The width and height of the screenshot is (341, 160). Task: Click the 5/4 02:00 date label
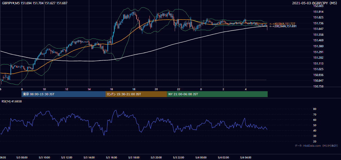(224, 158)
